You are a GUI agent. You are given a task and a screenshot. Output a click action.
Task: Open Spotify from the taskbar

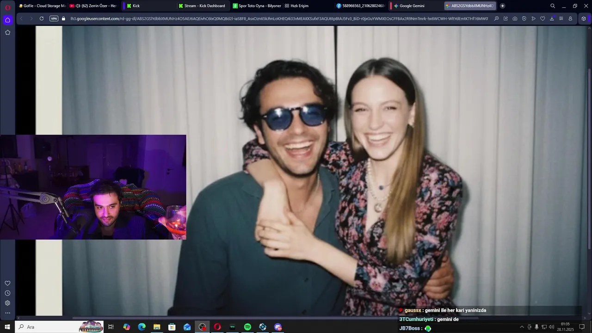pos(247,327)
